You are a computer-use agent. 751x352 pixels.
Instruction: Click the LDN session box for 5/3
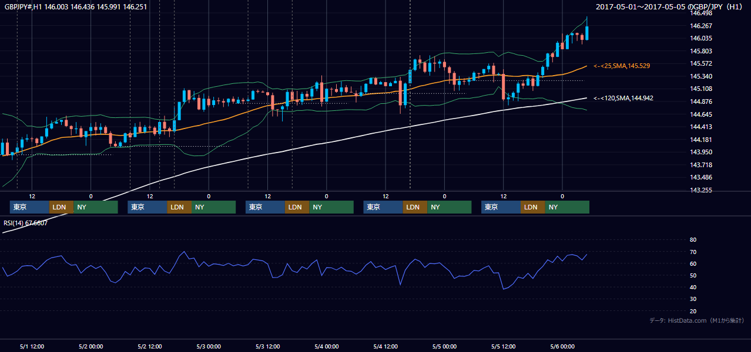(297, 207)
